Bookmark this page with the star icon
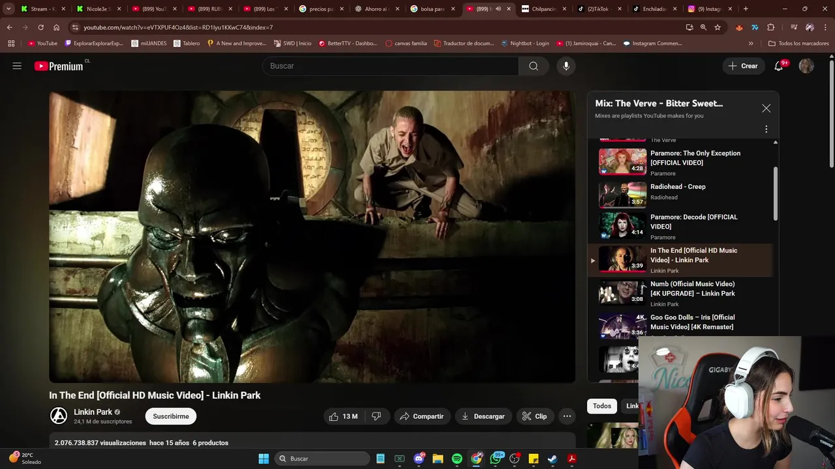This screenshot has width=835, height=469. point(718,27)
